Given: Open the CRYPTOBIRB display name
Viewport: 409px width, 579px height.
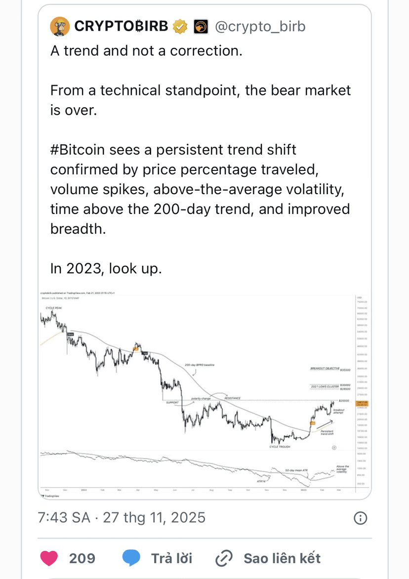Looking at the screenshot, I should pos(121,26).
